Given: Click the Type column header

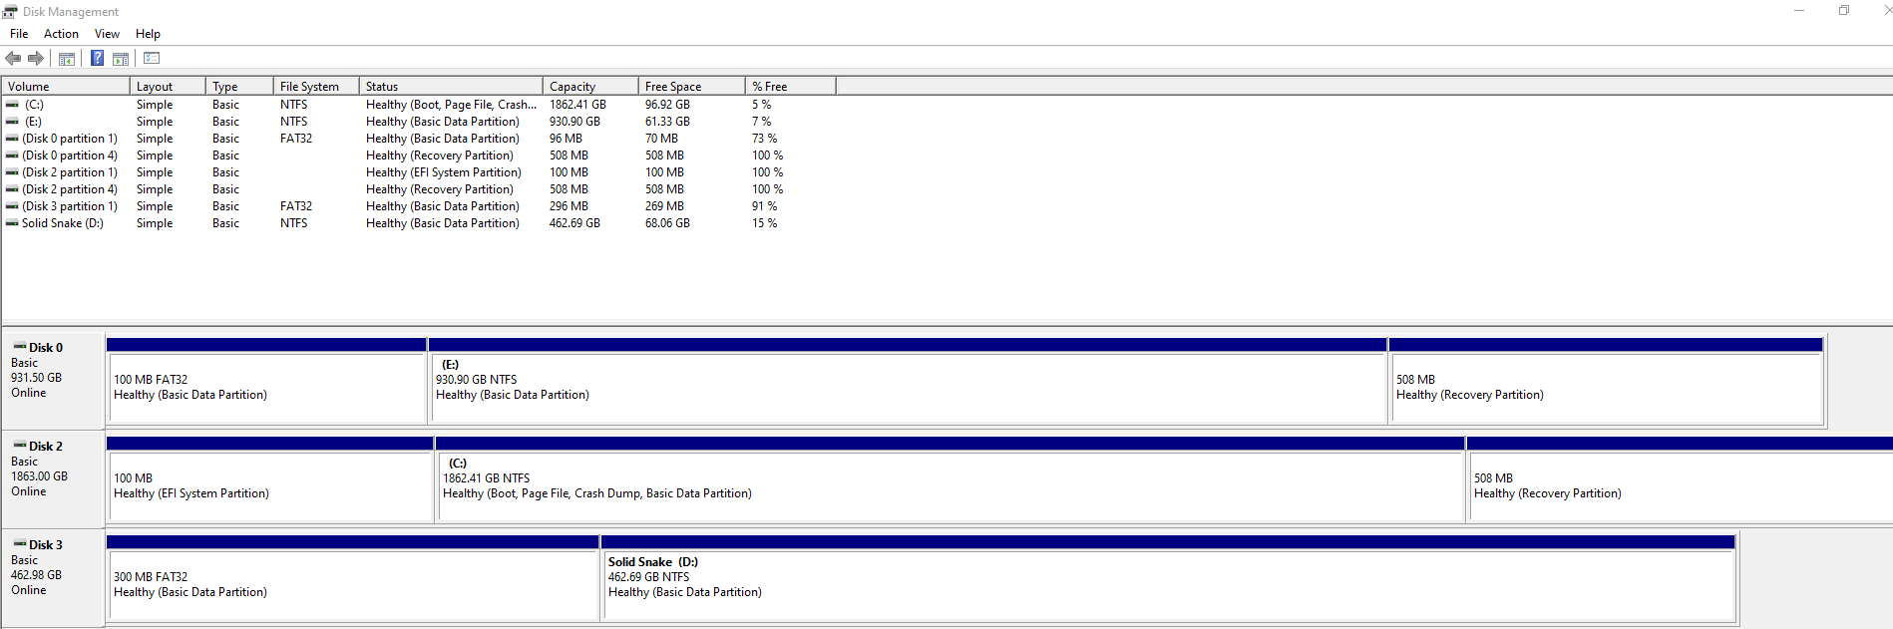Looking at the screenshot, I should pyautogui.click(x=239, y=87).
